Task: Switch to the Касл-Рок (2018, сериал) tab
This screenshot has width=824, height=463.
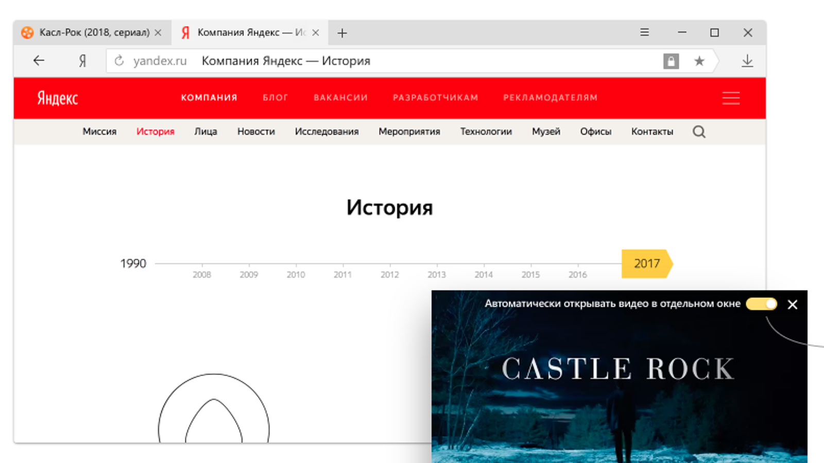Action: [93, 32]
